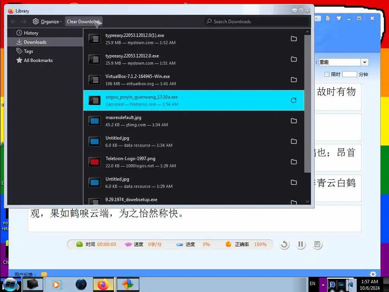Select Downloads in the Library sidebar

pyautogui.click(x=45, y=42)
